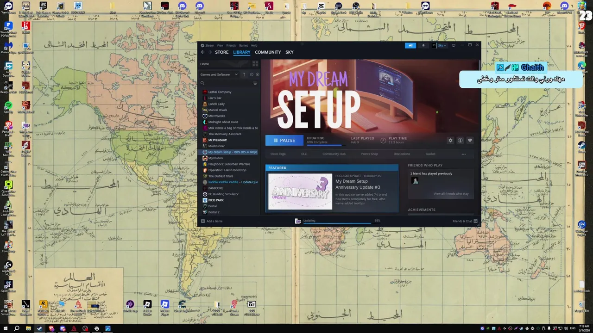Expand the Games and Software filter dropdown
This screenshot has height=333, width=593.
[x=219, y=74]
